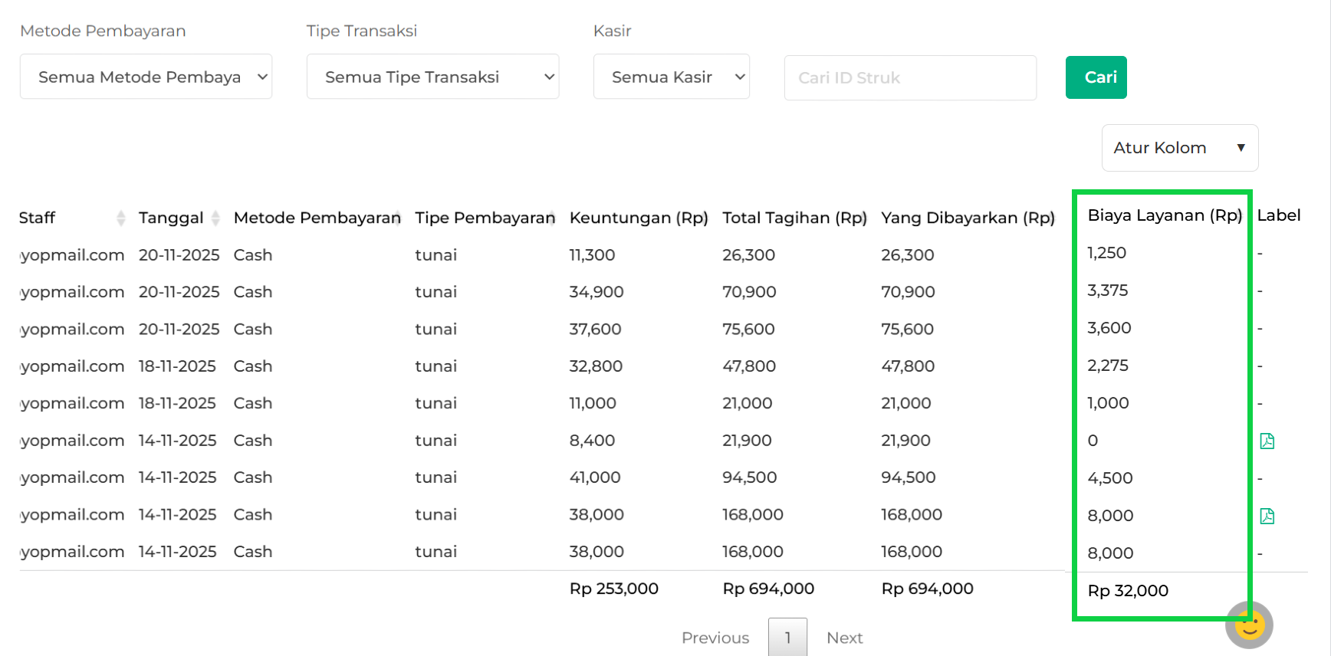Sort the table by the Staff sort arrows
Screen dimensions: 1331x656
(x=120, y=218)
